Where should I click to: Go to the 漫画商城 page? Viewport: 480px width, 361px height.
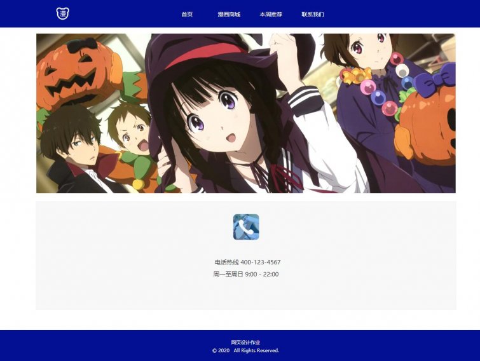[x=229, y=15]
